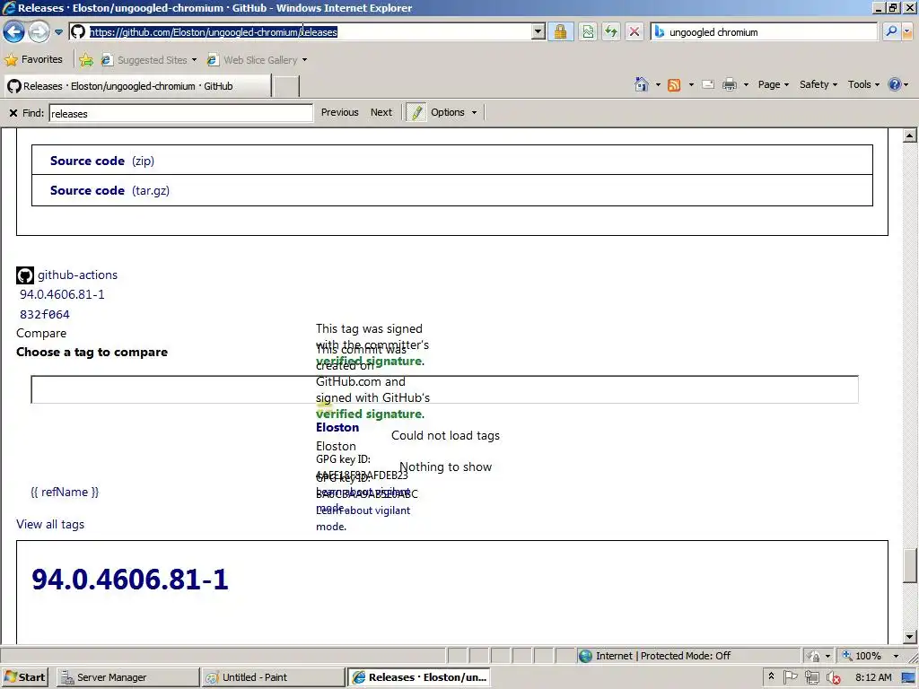The image size is (919, 689).
Task: Open search provider dropdown arrow
Action: [907, 31]
